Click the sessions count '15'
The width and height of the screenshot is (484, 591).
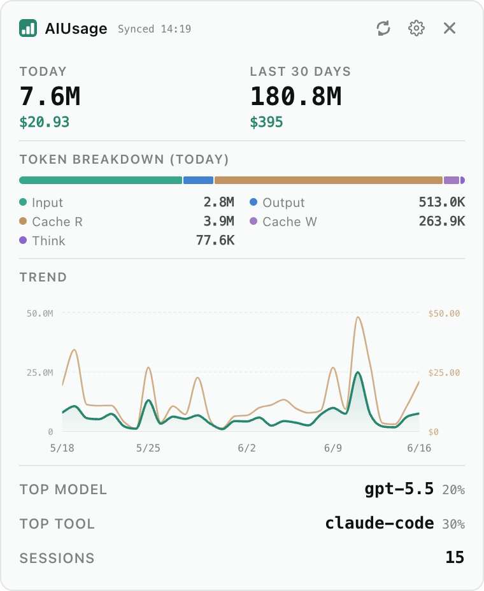[x=455, y=557]
